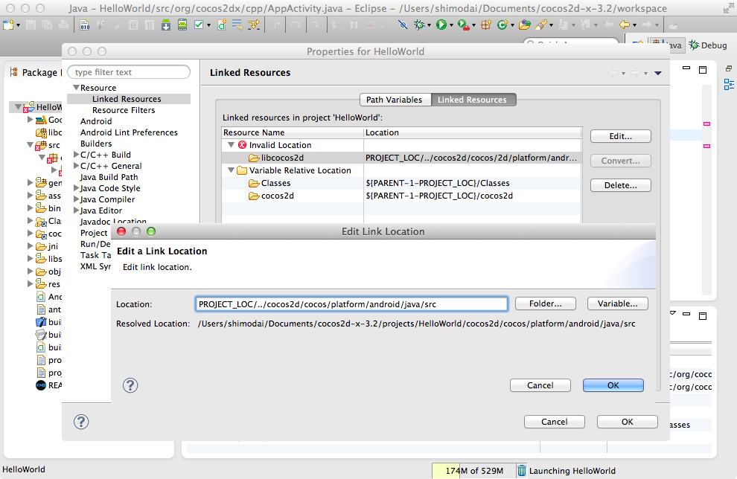Click the New Java Package icon
Screen dimensions: 737x479
click(486, 25)
